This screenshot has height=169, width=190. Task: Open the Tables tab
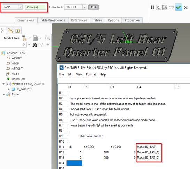coord(98,20)
